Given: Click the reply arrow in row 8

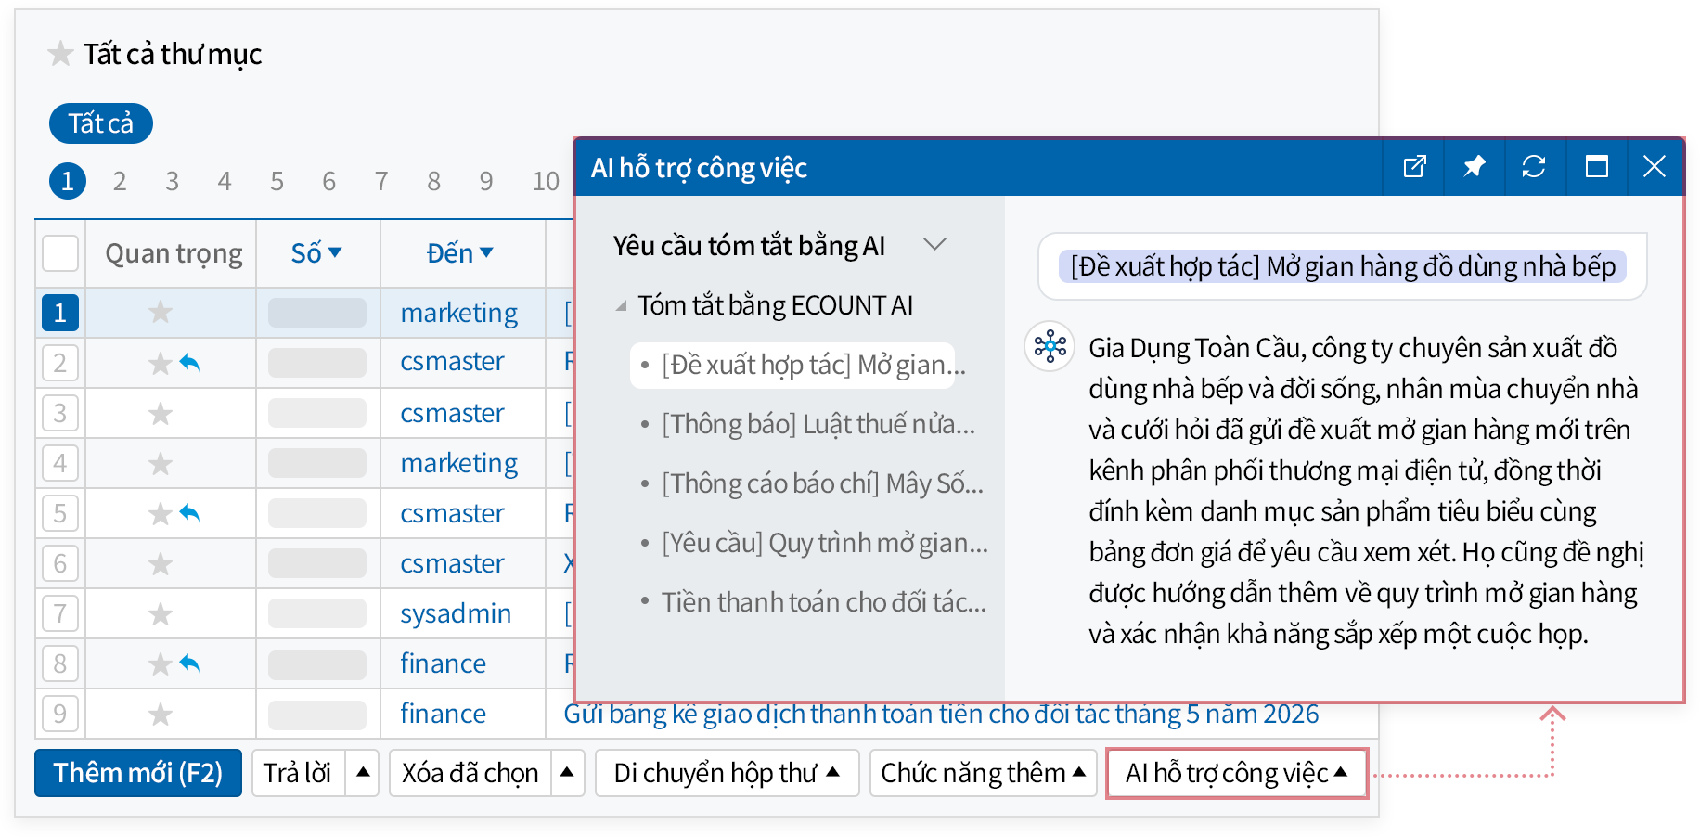Looking at the screenshot, I should click(189, 663).
